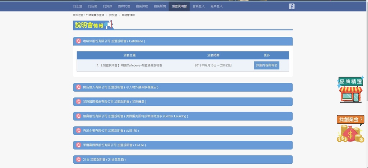Click the 活動主題 column header

(129, 55)
